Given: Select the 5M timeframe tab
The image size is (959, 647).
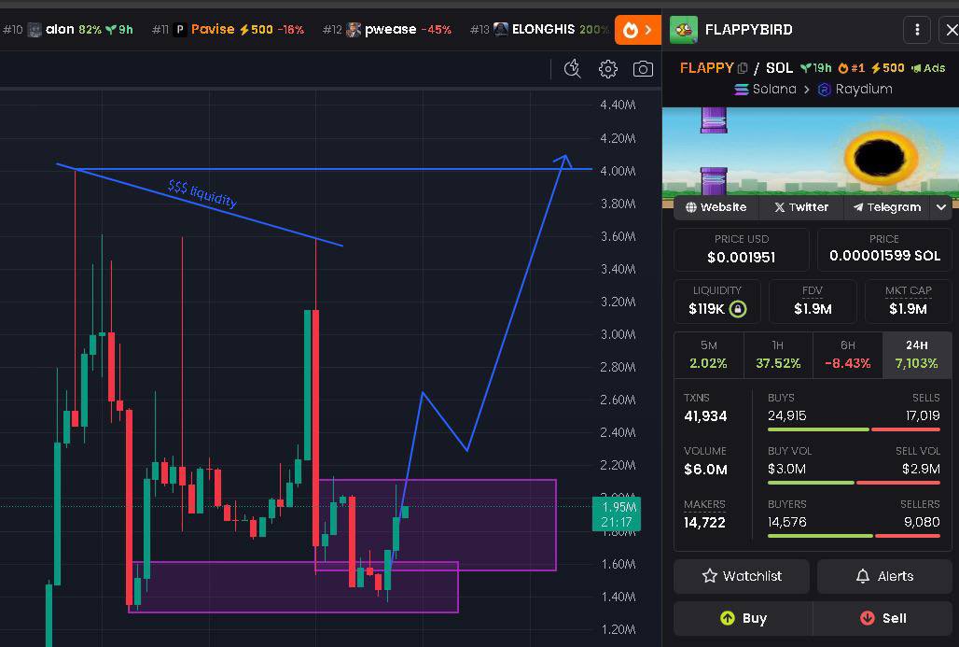Looking at the screenshot, I should coord(709,355).
